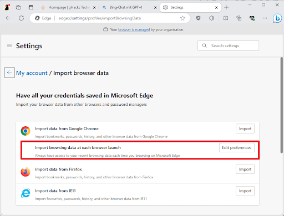Open the Split screen icon
Image resolution: width=284 pixels, height=216 pixels.
coord(226,18)
